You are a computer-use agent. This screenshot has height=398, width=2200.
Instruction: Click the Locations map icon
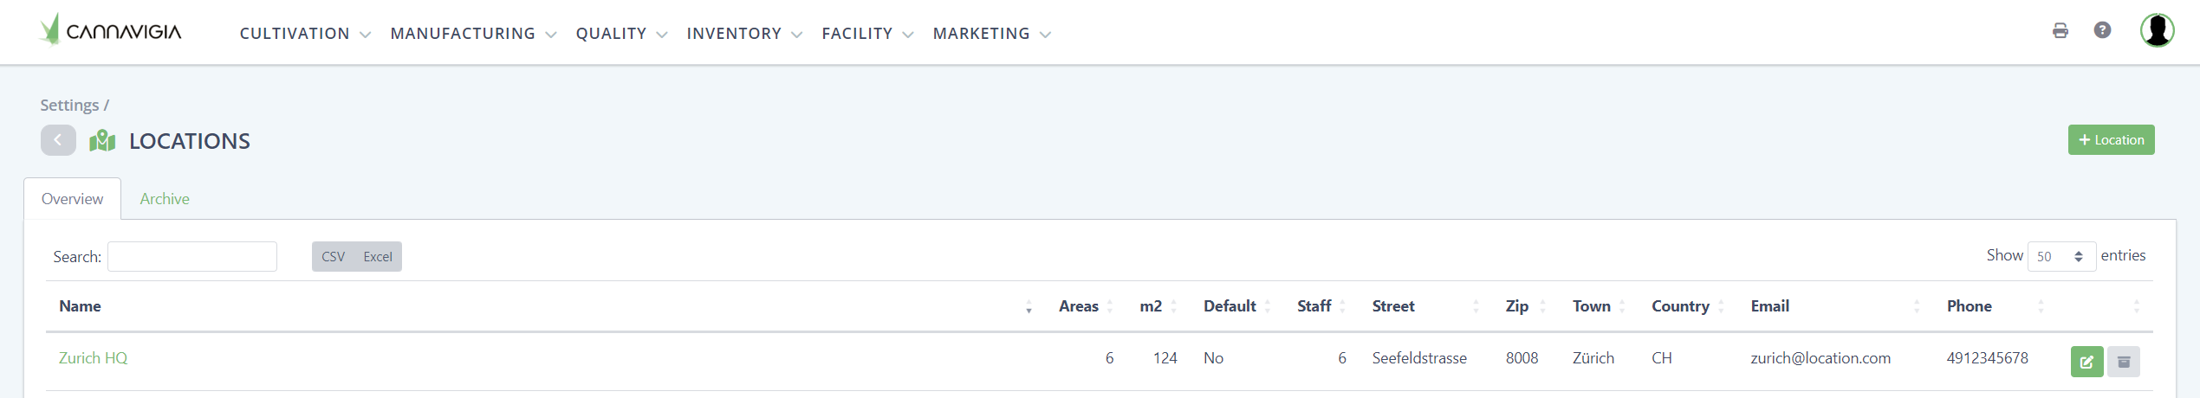(102, 140)
